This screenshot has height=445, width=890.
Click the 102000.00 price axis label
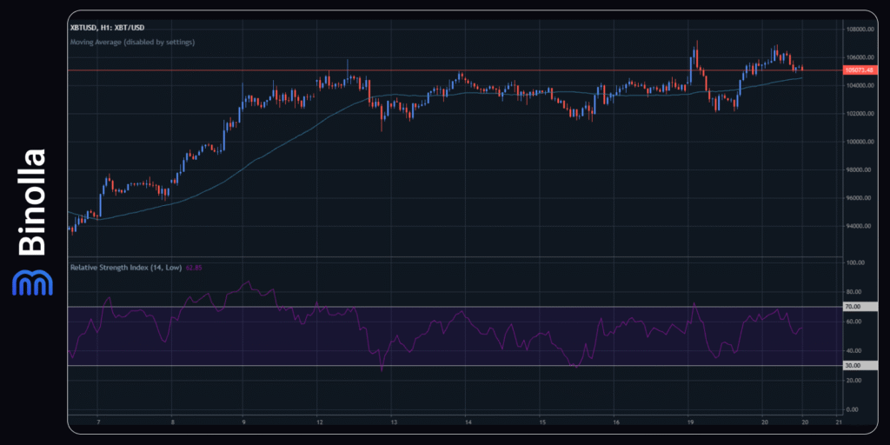pyautogui.click(x=859, y=114)
